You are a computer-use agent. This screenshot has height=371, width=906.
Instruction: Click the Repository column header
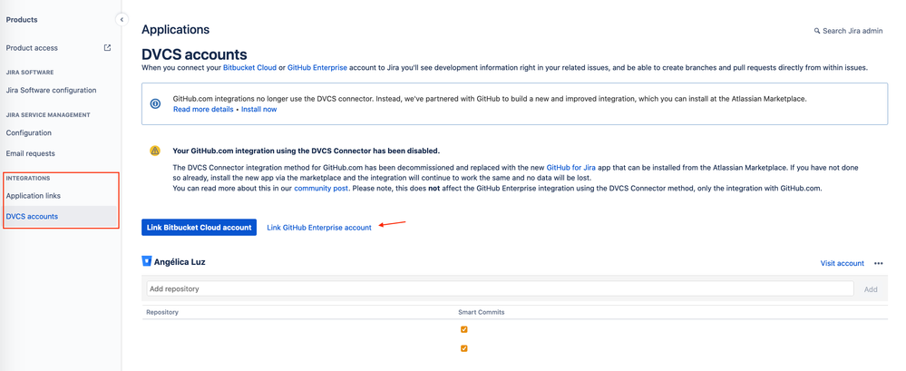(x=161, y=312)
